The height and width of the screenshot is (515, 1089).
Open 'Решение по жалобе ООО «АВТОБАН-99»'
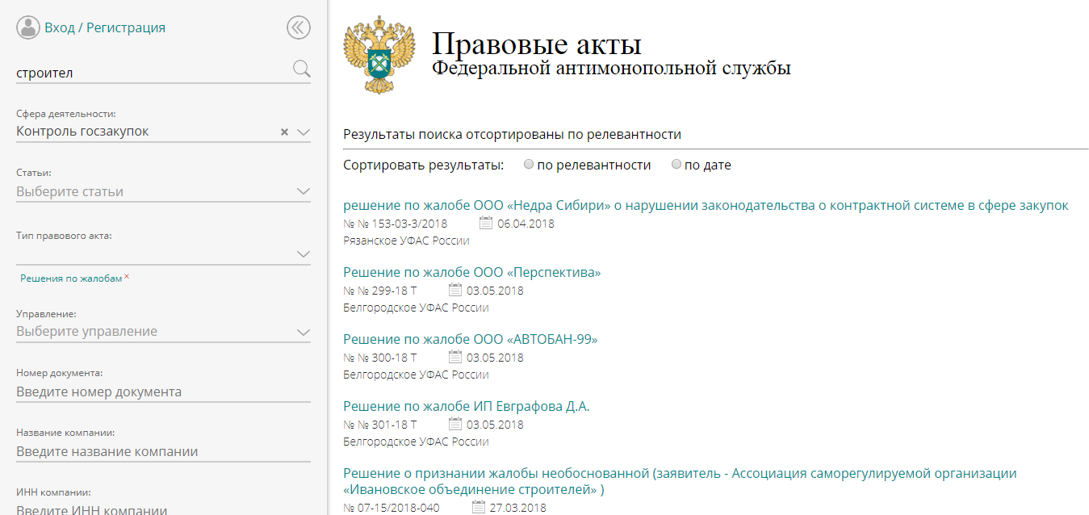(470, 339)
